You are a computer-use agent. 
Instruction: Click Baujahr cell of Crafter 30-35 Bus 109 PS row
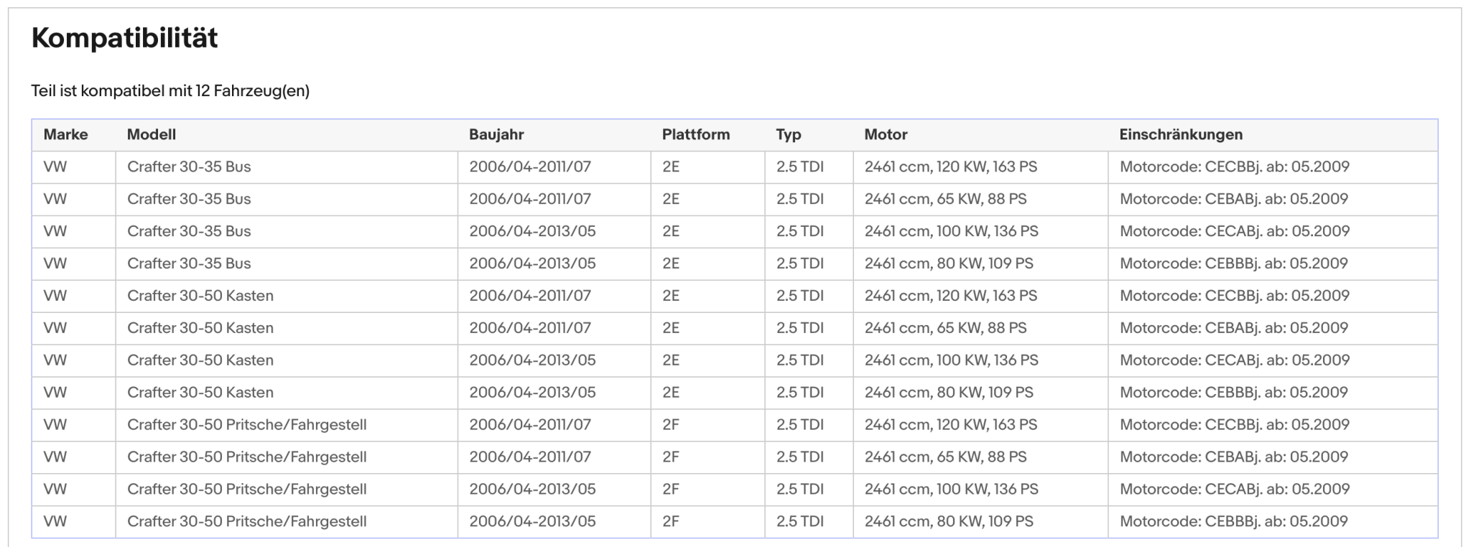pos(532,263)
